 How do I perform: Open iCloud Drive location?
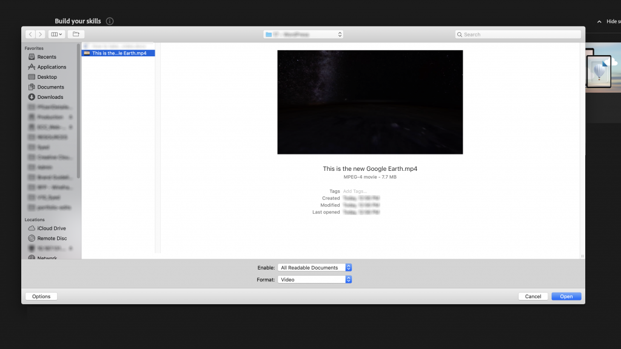52,228
